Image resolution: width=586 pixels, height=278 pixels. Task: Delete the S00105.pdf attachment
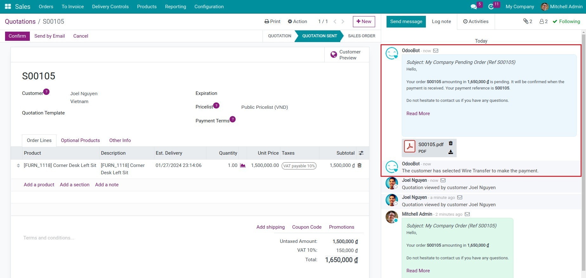point(451,143)
